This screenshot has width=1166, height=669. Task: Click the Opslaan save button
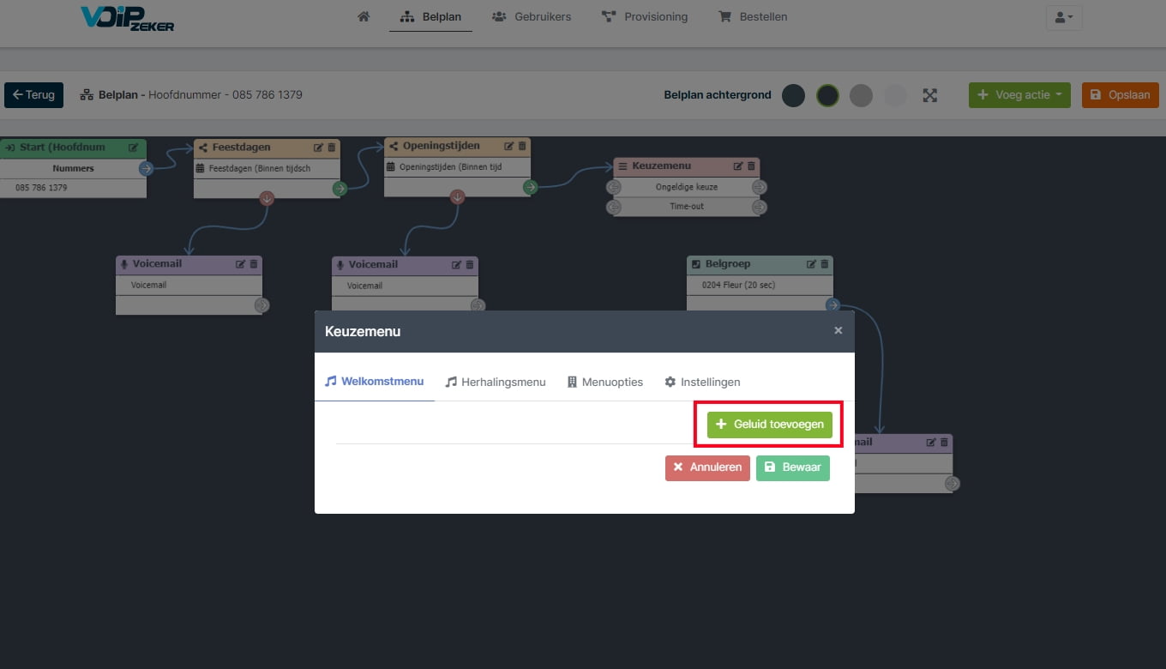(1121, 94)
